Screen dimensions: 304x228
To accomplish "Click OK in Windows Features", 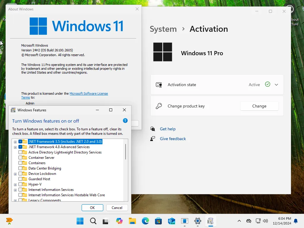I will tap(92, 208).
